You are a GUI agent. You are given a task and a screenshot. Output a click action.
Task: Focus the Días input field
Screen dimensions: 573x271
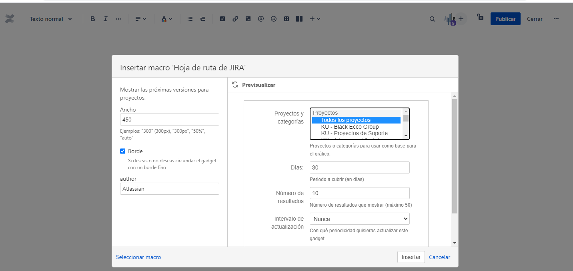click(x=360, y=167)
